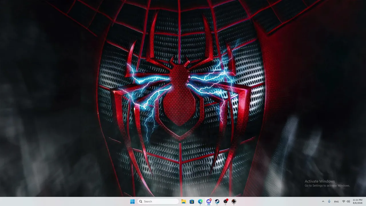Open the Windows Start menu
366x206 pixels.
pos(132,201)
